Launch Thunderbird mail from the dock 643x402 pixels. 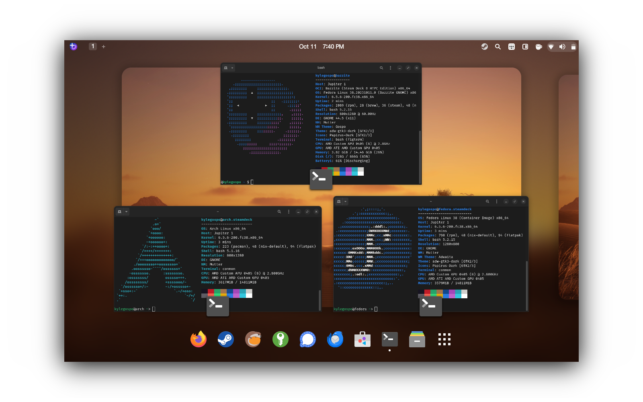point(335,339)
